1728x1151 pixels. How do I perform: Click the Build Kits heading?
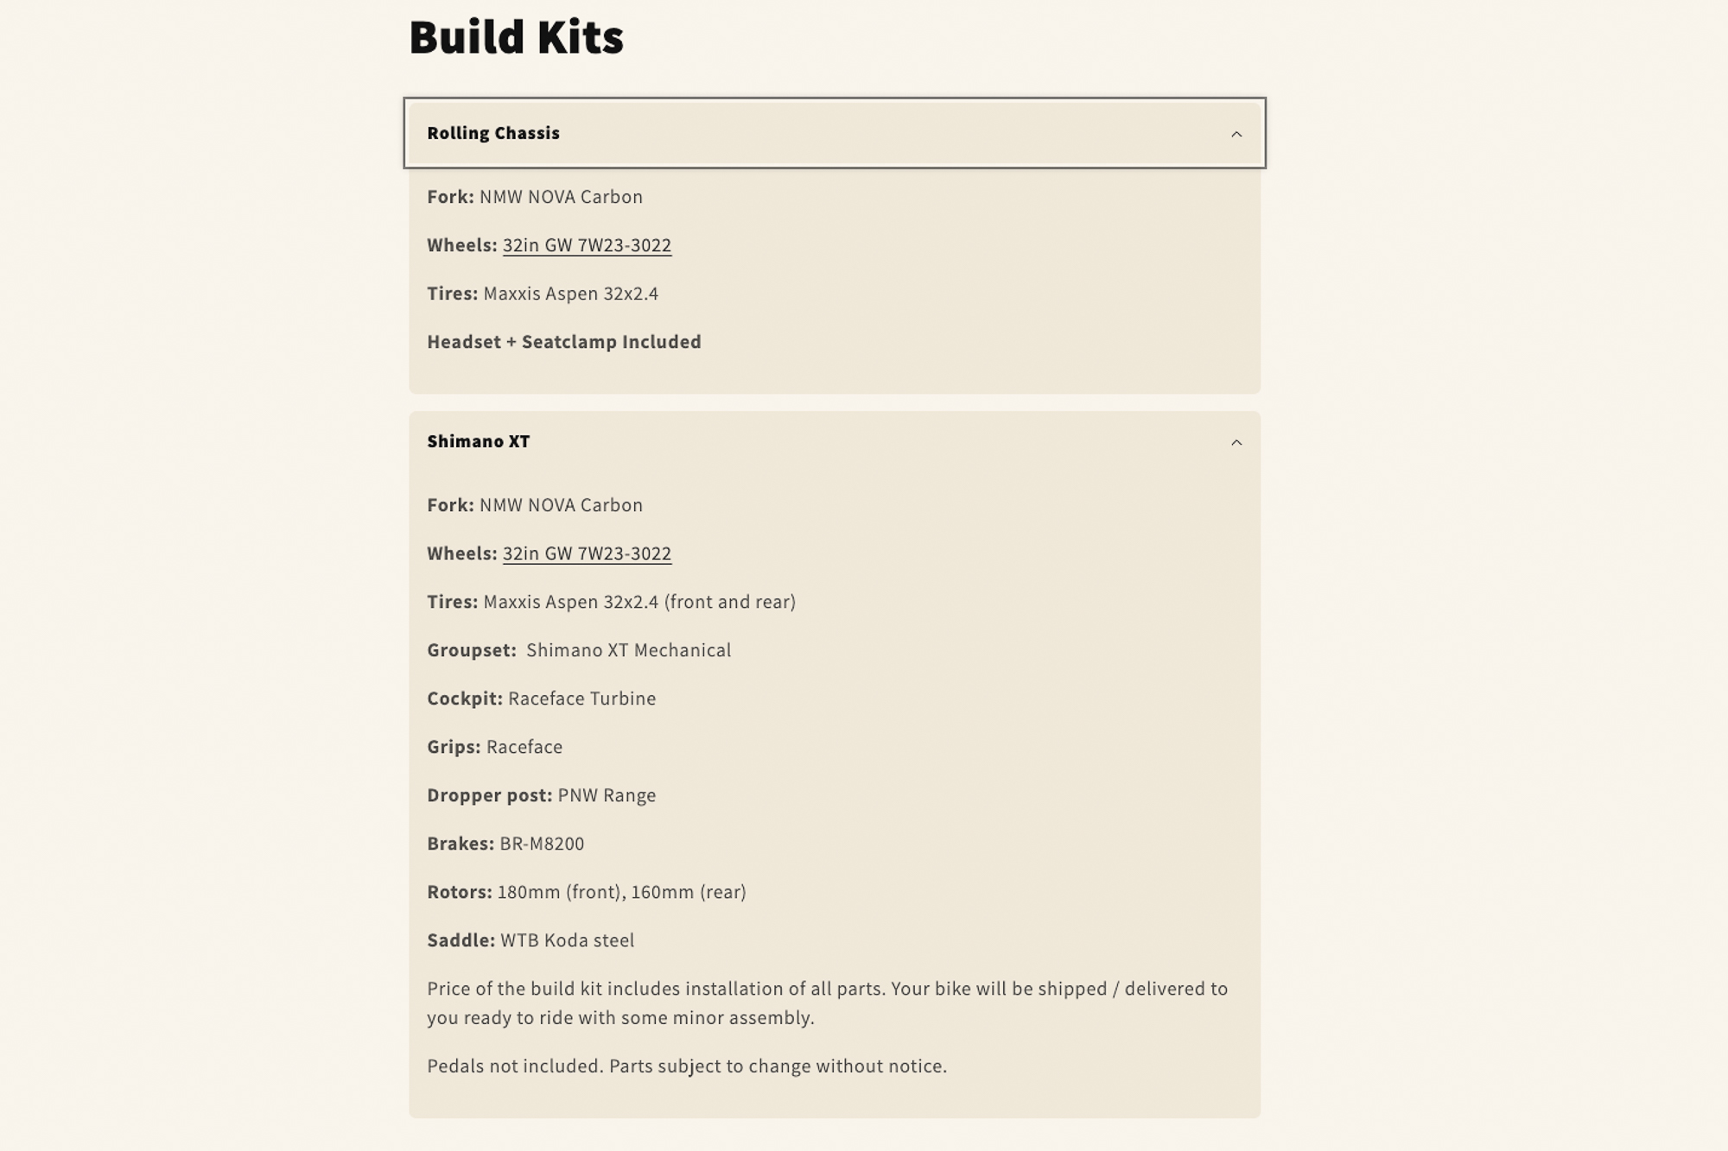tap(516, 37)
